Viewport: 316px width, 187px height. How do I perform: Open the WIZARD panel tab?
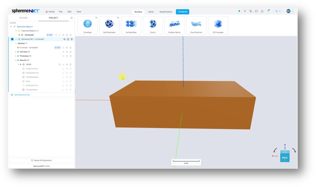pyautogui.click(x=23, y=18)
